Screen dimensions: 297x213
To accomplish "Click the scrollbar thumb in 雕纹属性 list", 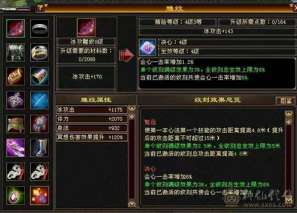I will coord(132,117).
